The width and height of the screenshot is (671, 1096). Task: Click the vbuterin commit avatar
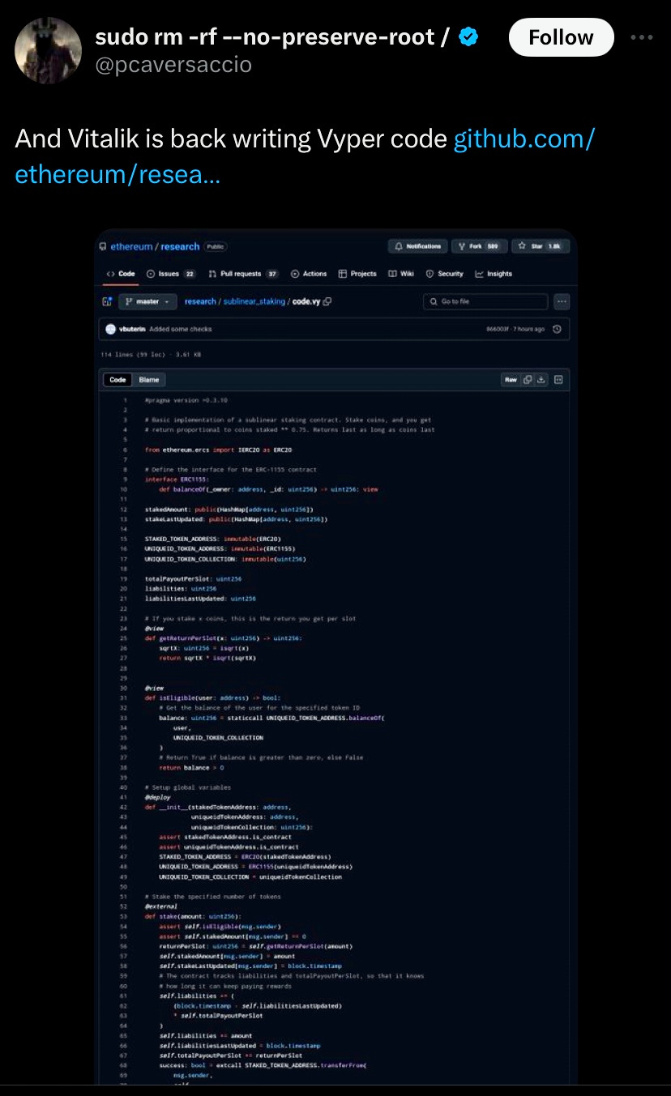[110, 329]
